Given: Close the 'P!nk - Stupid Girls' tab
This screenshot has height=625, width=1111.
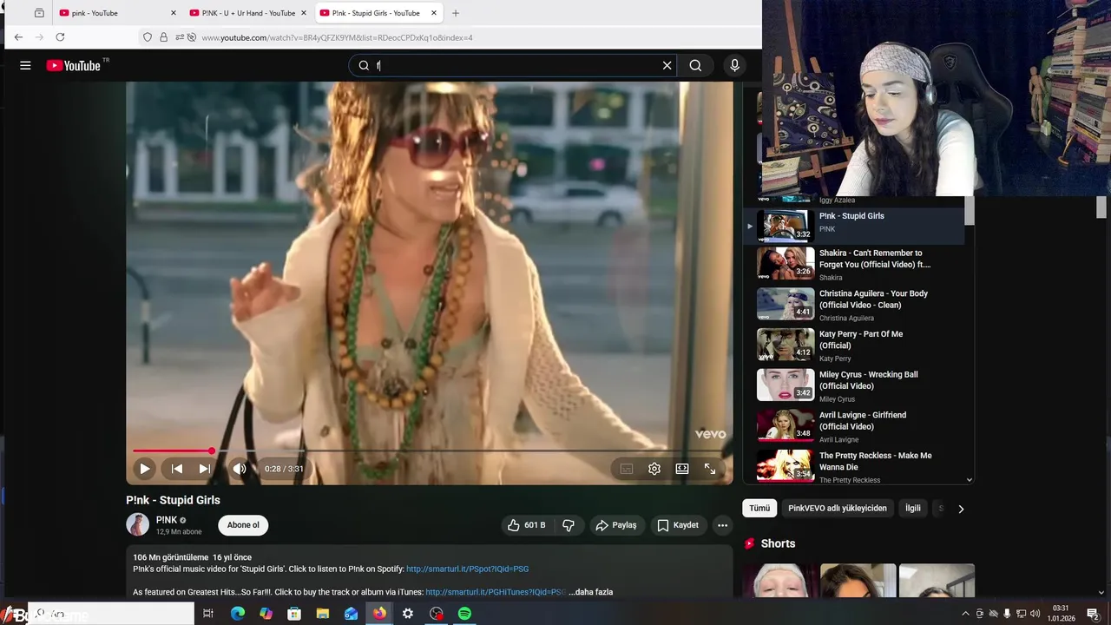Looking at the screenshot, I should [x=434, y=13].
